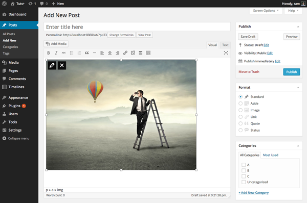Move the post to Trash
The image size is (307, 203).
249,72
